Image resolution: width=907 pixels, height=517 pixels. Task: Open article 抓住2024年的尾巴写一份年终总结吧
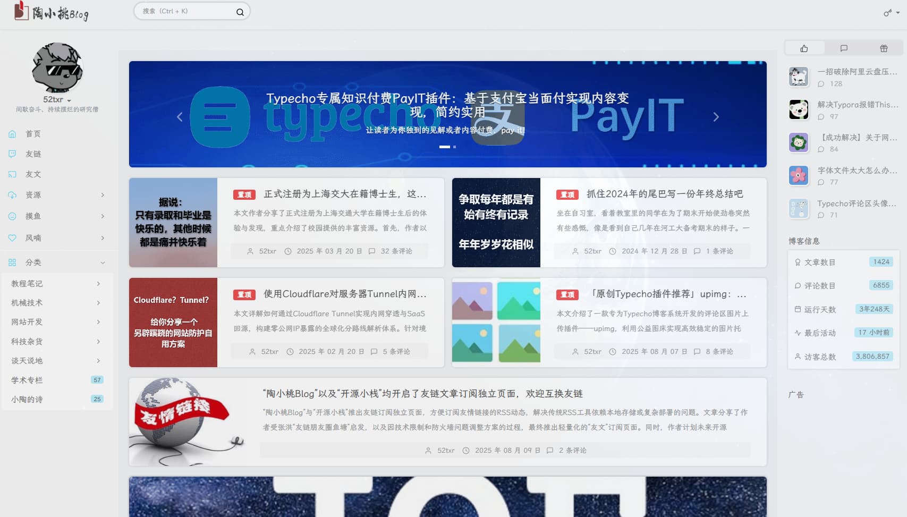click(655, 194)
